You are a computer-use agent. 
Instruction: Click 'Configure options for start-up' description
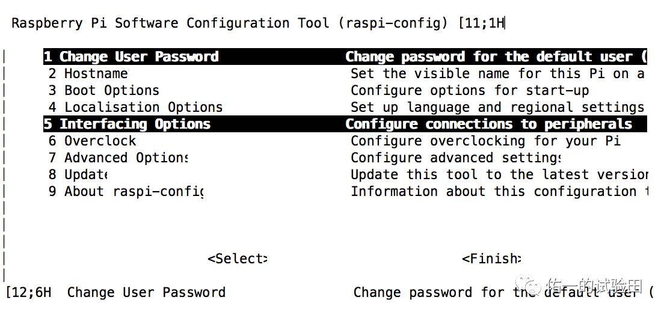pyautogui.click(x=470, y=91)
